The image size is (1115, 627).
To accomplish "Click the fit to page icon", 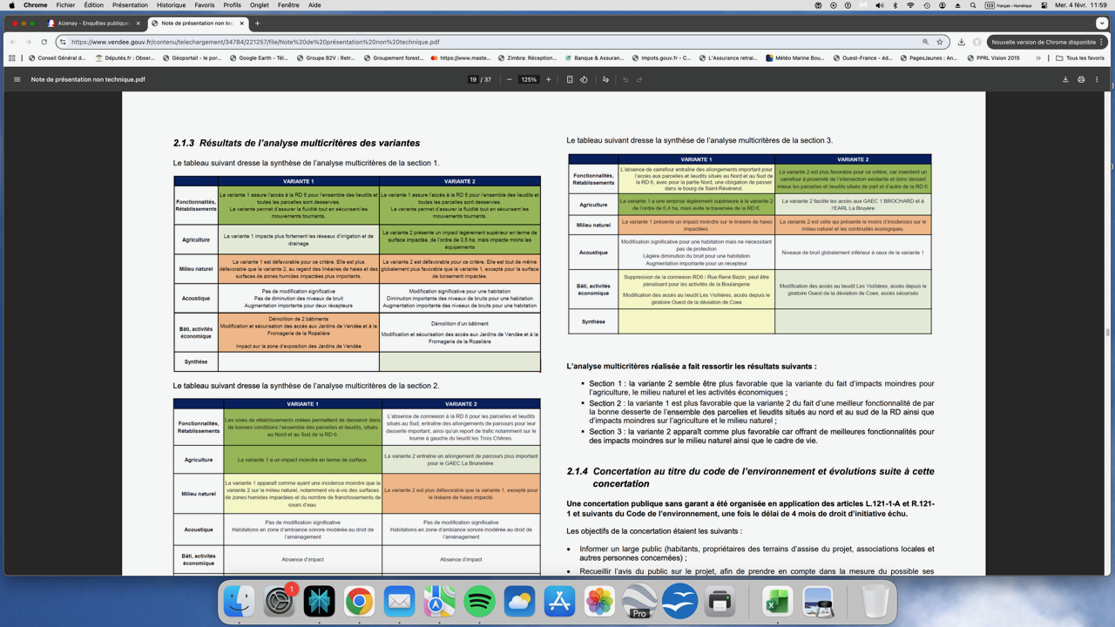I will coord(570,79).
